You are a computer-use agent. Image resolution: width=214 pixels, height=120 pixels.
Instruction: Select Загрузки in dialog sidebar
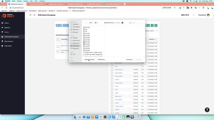(x=75, y=32)
